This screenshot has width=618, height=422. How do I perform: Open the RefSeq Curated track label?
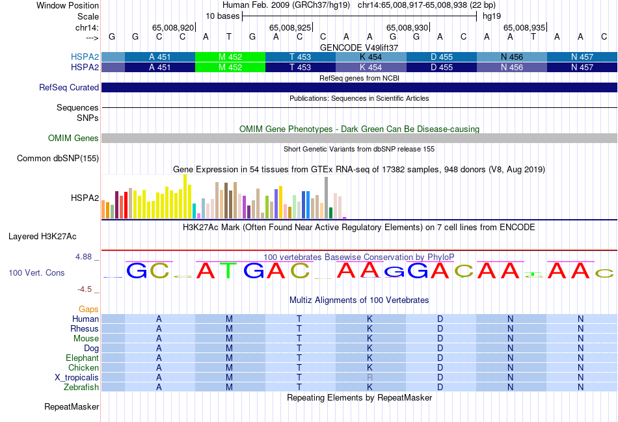(x=68, y=88)
